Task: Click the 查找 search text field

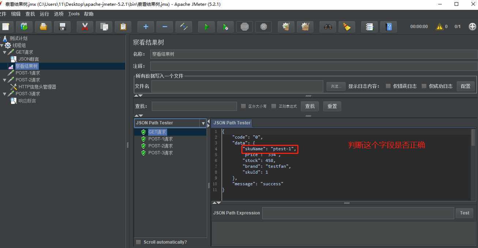Action: (x=194, y=106)
